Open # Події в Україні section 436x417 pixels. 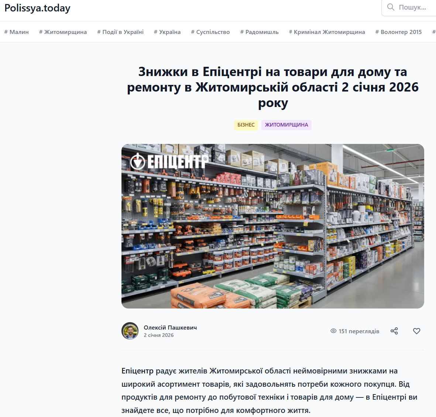pos(120,32)
